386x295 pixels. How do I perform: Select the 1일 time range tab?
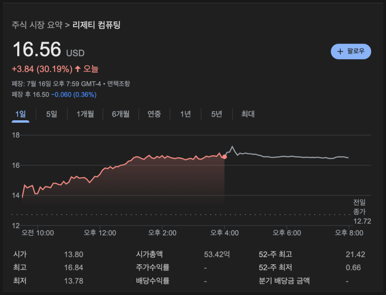tap(20, 114)
